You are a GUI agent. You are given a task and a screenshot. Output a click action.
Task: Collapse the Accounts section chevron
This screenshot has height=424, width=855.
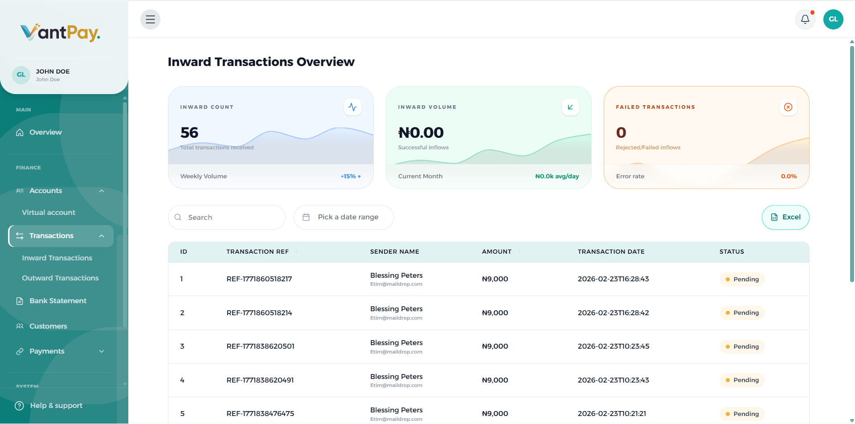pyautogui.click(x=102, y=190)
